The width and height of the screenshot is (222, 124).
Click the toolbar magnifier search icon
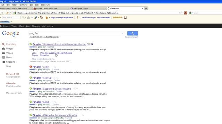23,18
